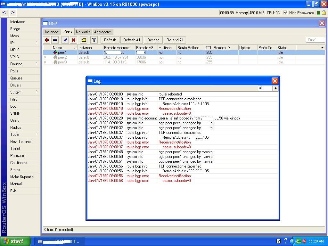Image resolution: width=328 pixels, height=246 pixels.
Task: Expand hidden tray icons arrow
Action: click(x=292, y=241)
